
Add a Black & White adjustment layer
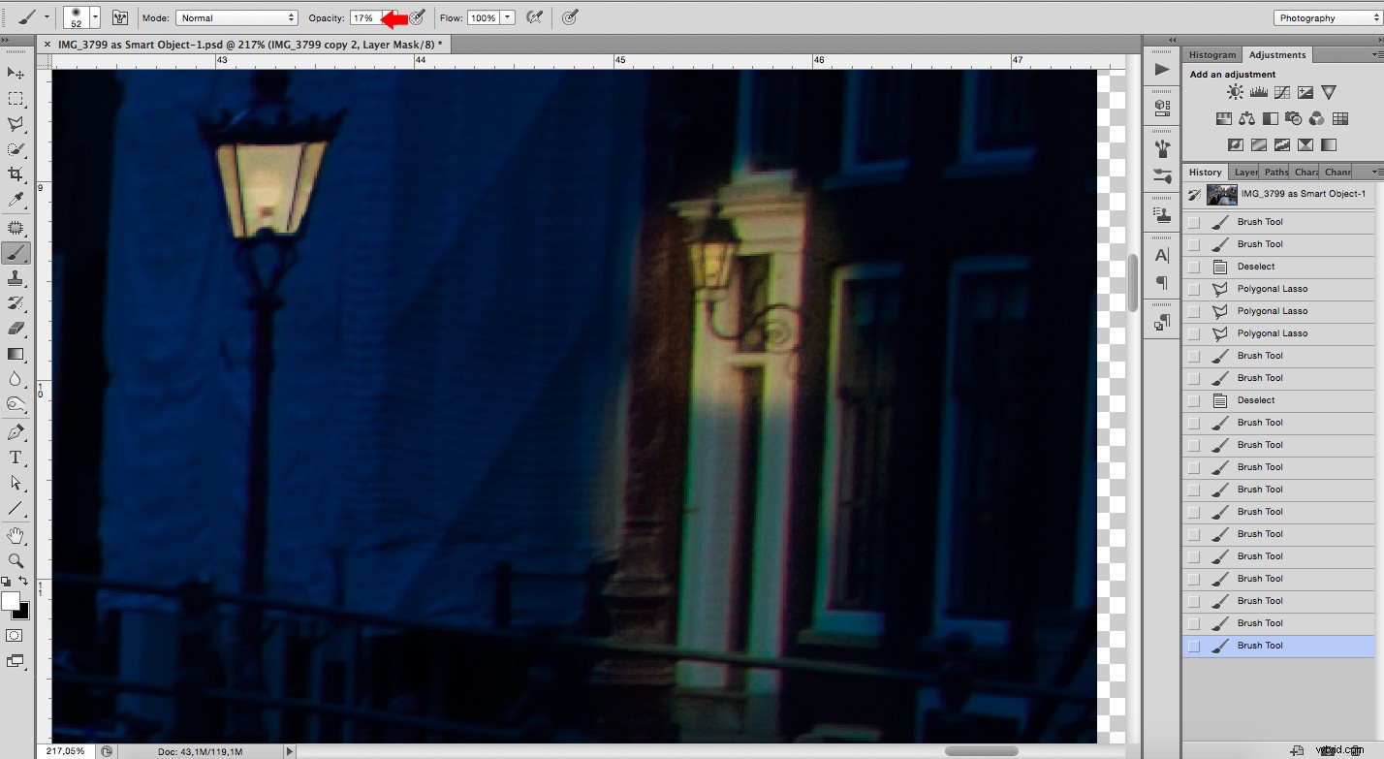[1271, 118]
